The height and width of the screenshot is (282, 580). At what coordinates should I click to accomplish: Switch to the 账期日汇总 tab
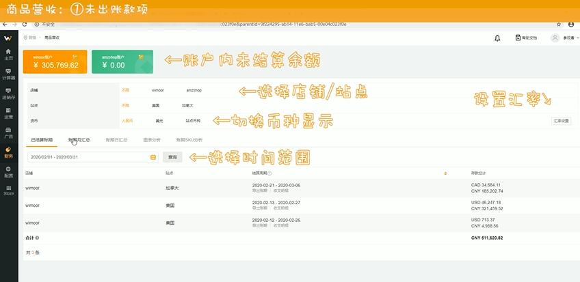(116, 140)
